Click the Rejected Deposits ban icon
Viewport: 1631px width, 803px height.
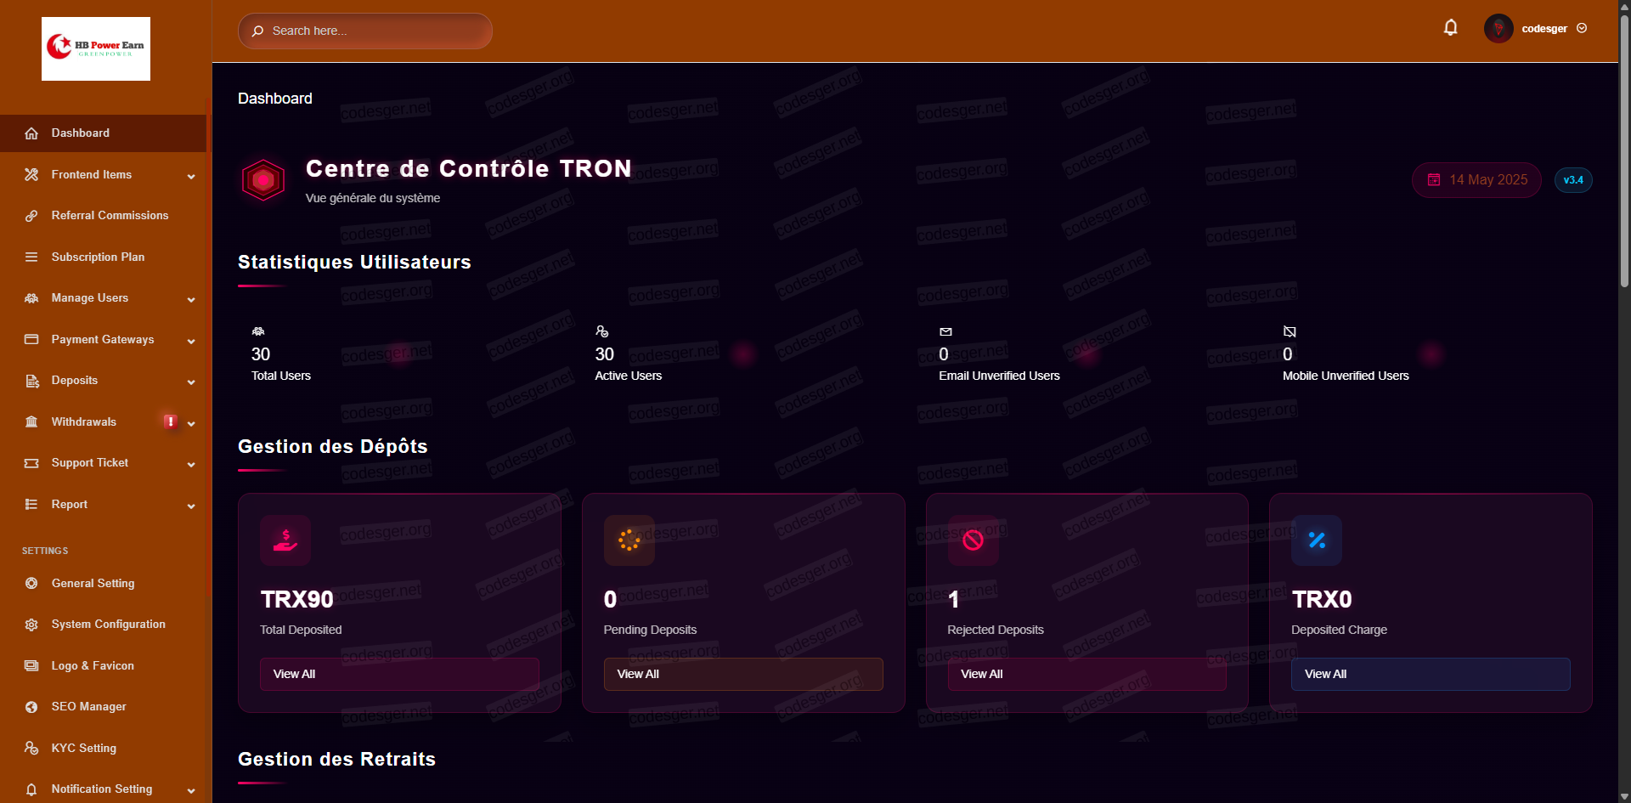pyautogui.click(x=973, y=540)
